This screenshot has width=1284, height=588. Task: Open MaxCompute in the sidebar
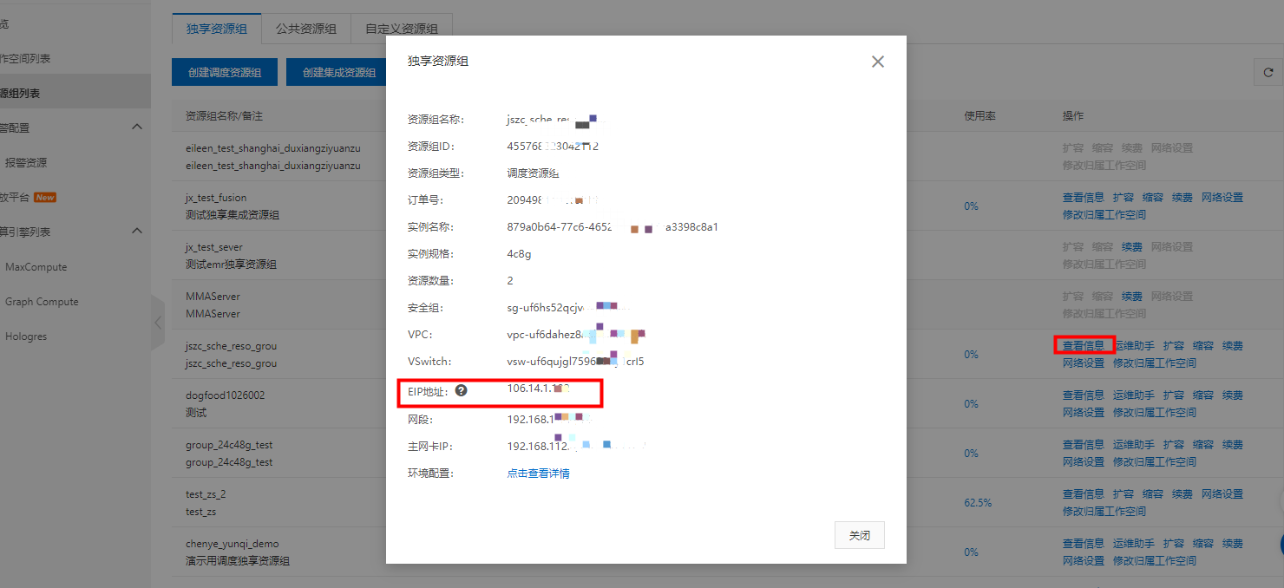(x=36, y=267)
